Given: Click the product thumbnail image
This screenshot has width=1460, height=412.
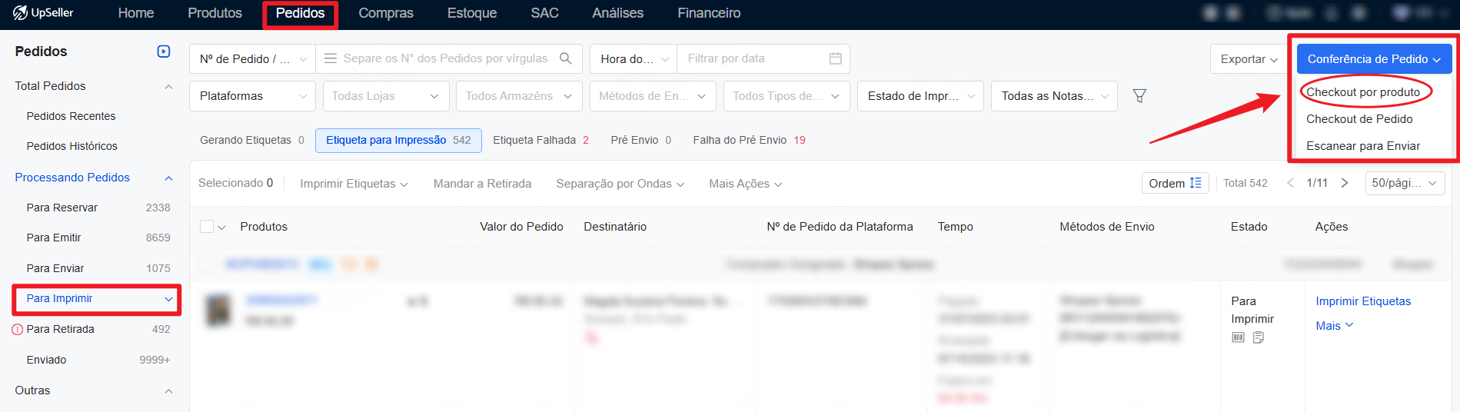Looking at the screenshot, I should pos(219,311).
